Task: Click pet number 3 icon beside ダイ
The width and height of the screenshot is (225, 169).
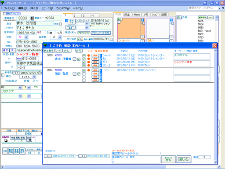Action: pyautogui.click(x=101, y=62)
